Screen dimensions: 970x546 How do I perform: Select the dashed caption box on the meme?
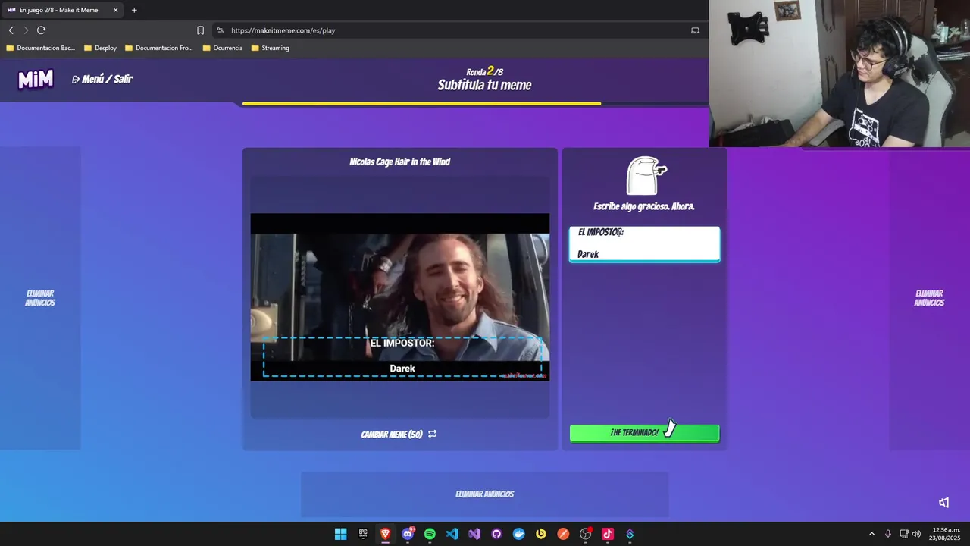click(402, 356)
